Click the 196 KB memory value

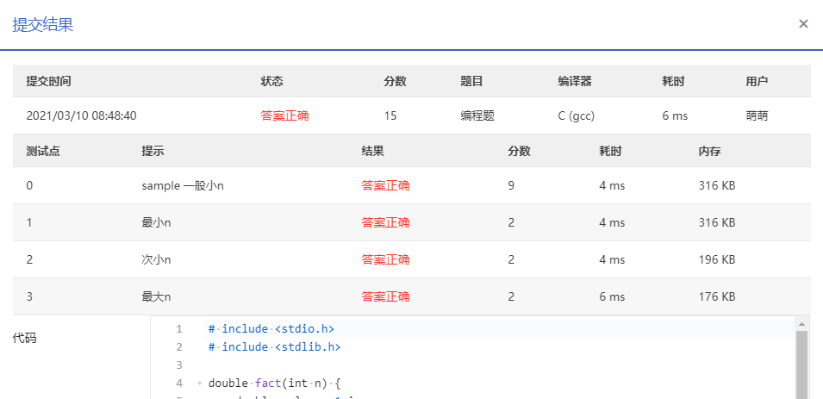(x=716, y=260)
